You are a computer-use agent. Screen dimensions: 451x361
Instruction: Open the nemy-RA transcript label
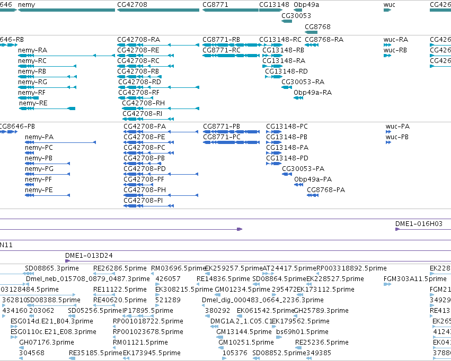coord(32,50)
